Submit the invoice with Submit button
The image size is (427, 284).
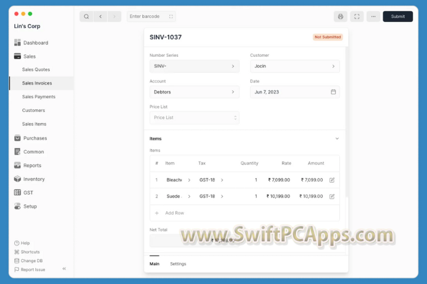[x=397, y=17]
